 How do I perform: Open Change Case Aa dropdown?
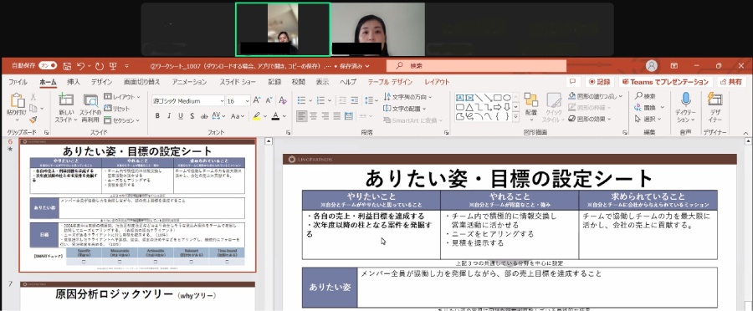(x=238, y=115)
